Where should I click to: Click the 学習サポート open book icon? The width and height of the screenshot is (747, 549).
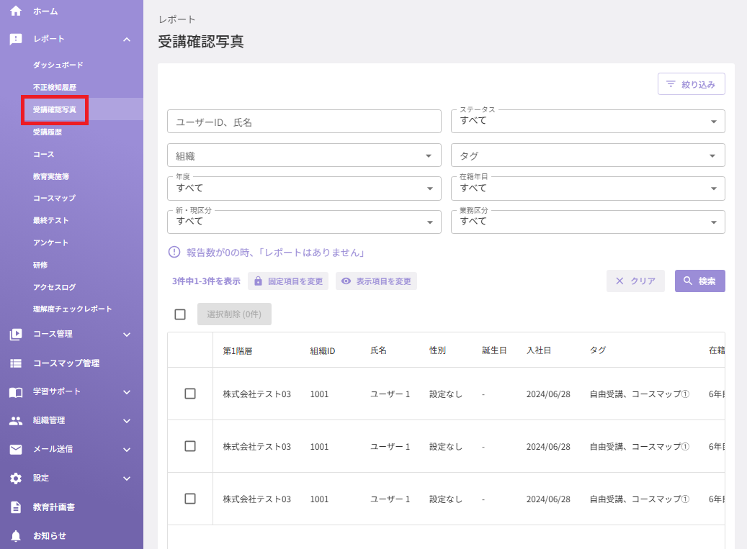16,392
